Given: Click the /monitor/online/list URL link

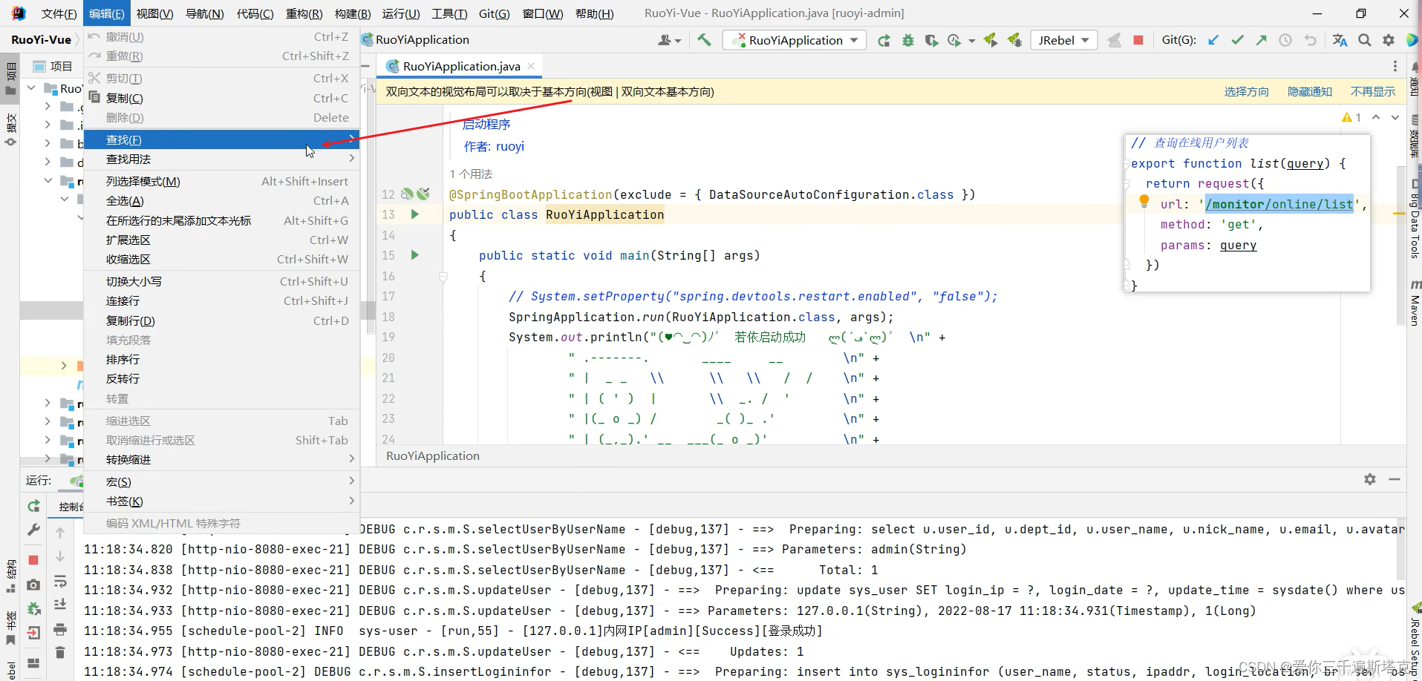Looking at the screenshot, I should pyautogui.click(x=1279, y=204).
